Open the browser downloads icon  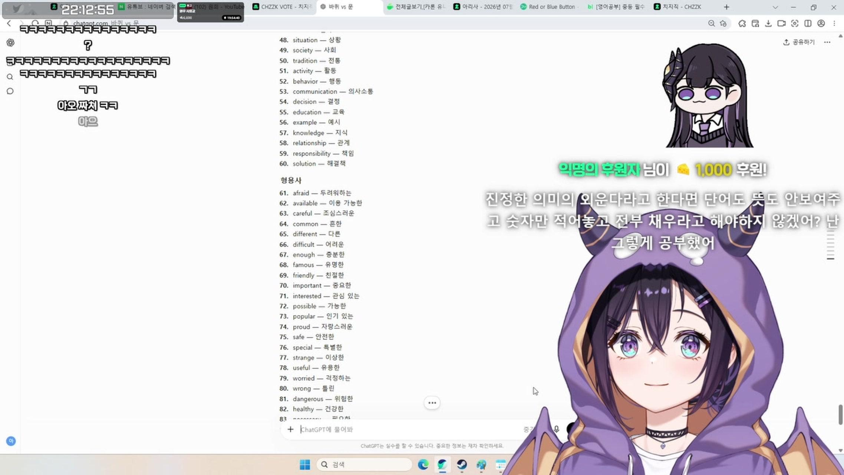tap(768, 23)
